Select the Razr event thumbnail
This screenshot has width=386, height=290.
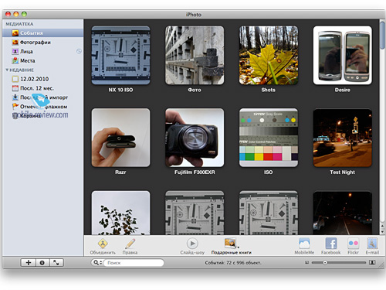pyautogui.click(x=120, y=138)
